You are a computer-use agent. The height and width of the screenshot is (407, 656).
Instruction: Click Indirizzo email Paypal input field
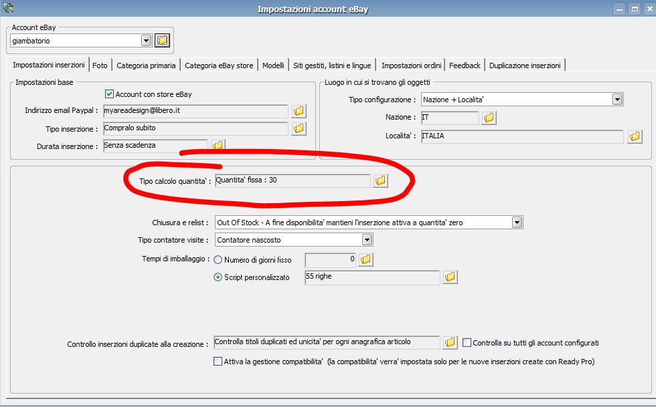click(x=195, y=111)
